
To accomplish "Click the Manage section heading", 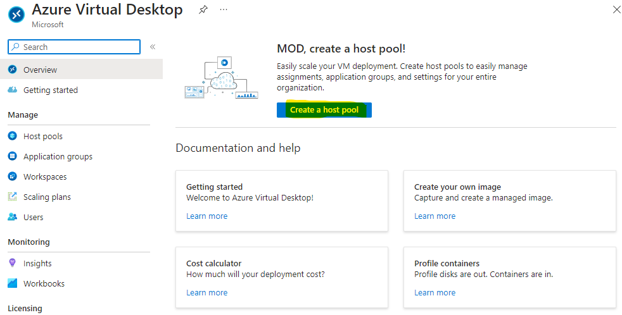I will click(23, 115).
